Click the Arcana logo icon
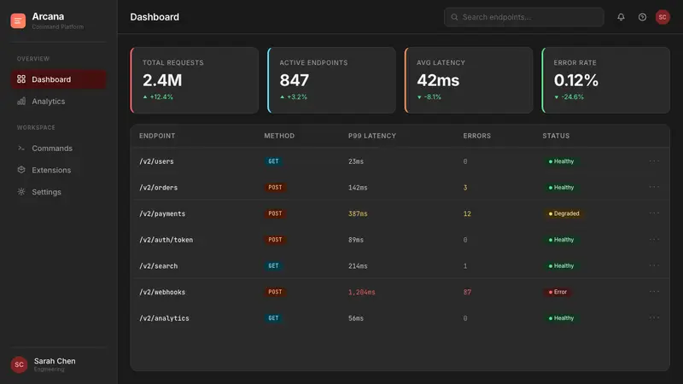 coord(18,20)
